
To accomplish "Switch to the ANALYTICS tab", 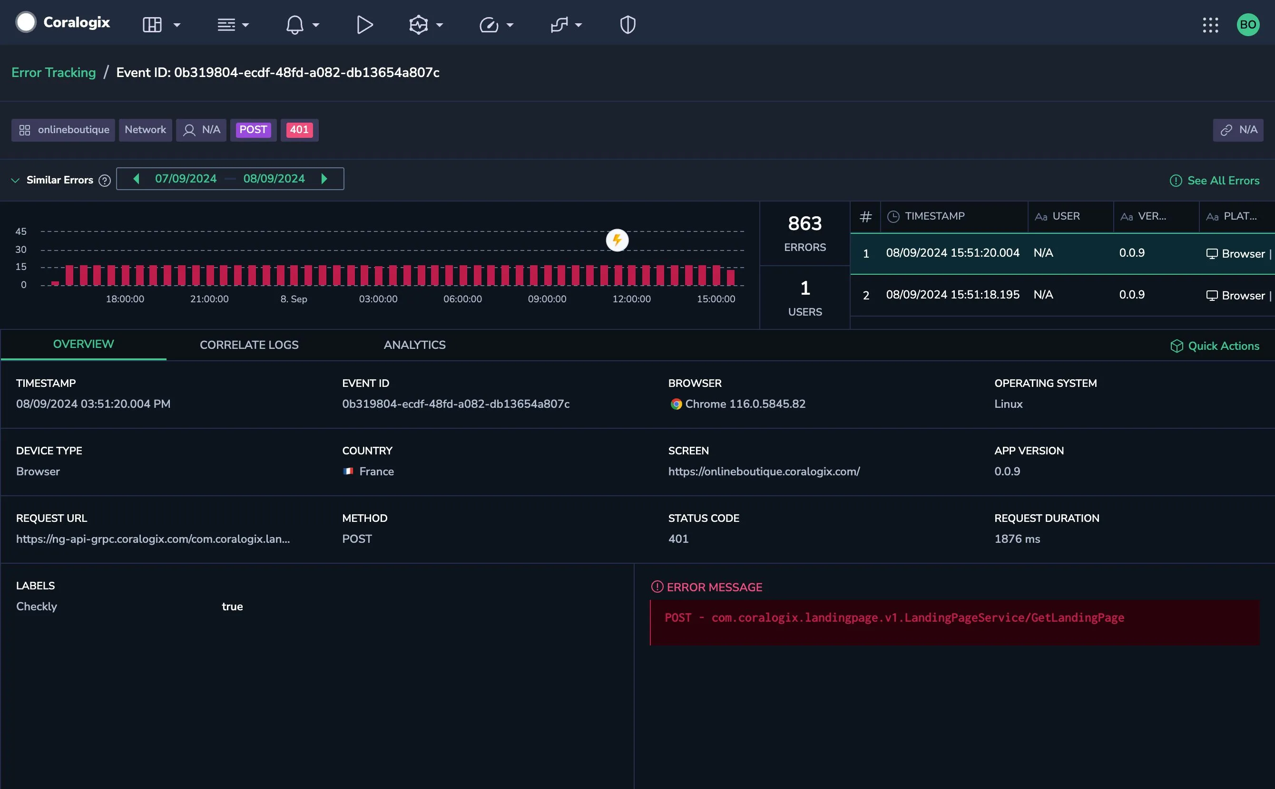I will click(415, 345).
